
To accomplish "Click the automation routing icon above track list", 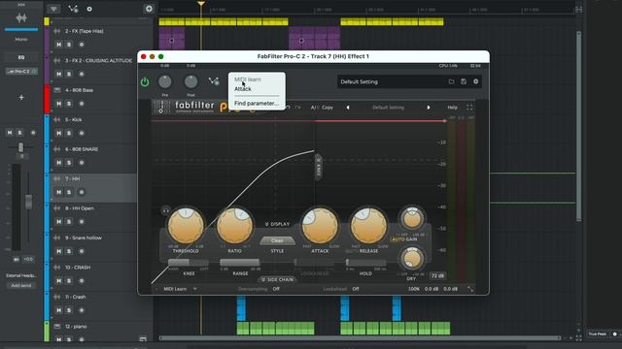I will [73, 9].
